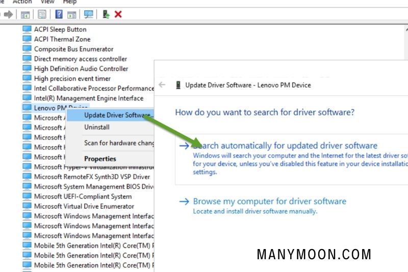Select Microsoft Hyper-V Virtualization Infrastructure entry

tap(94, 167)
